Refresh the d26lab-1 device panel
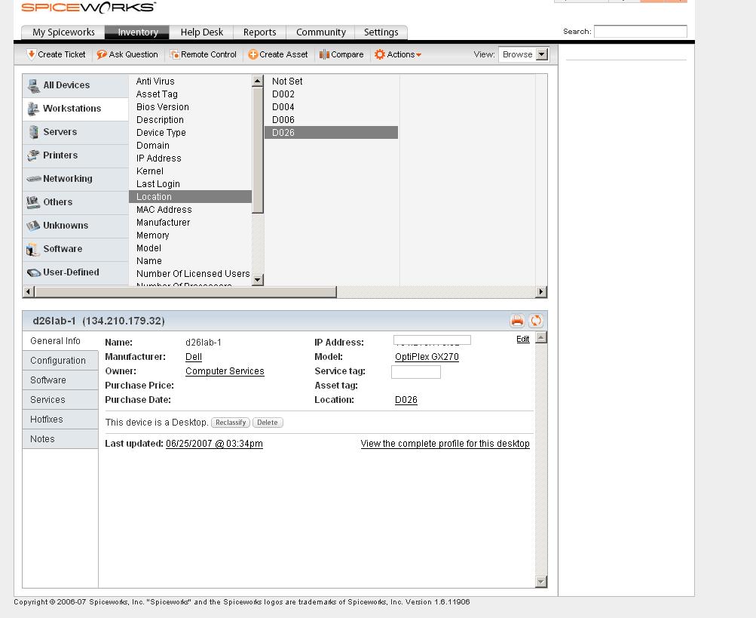756x618 pixels. click(535, 319)
